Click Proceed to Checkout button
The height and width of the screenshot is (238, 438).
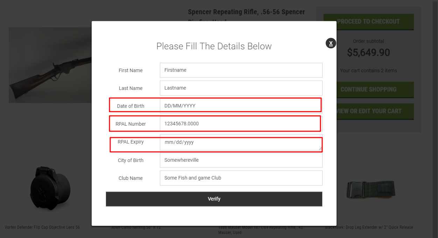[x=368, y=22]
